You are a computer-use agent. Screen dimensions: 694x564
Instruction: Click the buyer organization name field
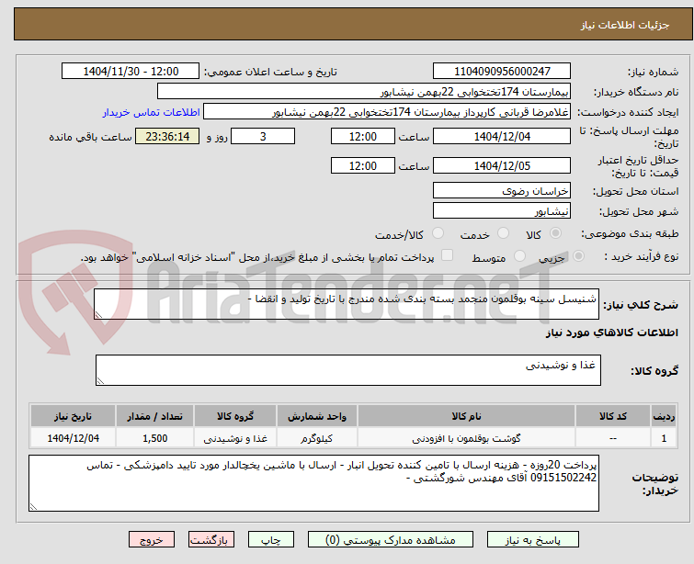364,92
